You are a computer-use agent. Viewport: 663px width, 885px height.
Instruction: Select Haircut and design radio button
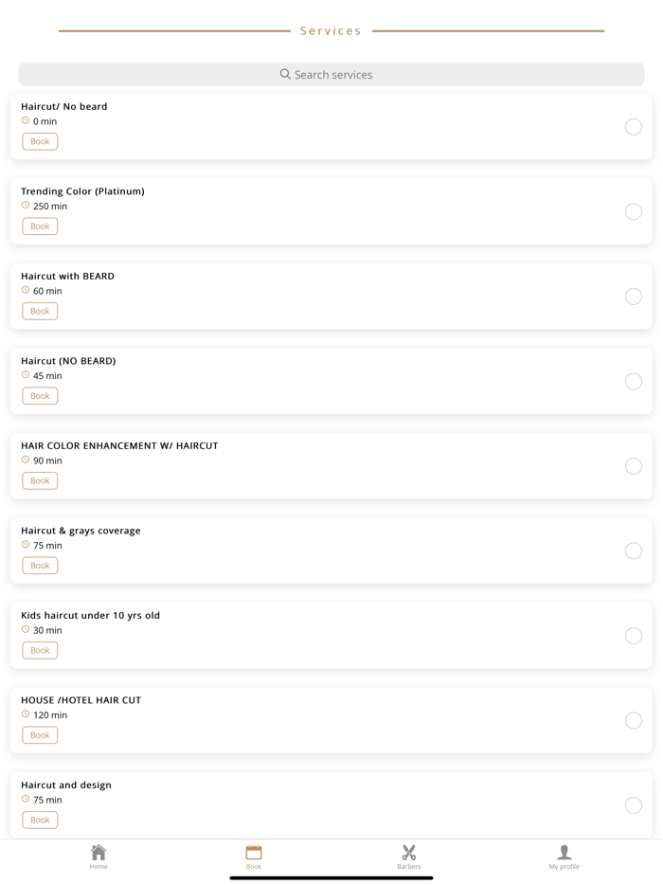click(x=634, y=805)
